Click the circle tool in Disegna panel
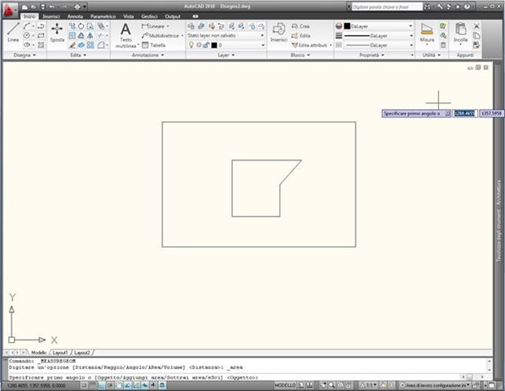 click(x=27, y=36)
